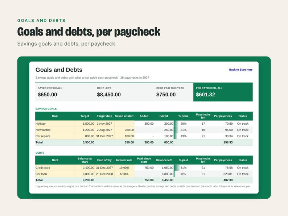The height and width of the screenshot is (216, 288).
Task: Click the Target date column header
Action: click(104, 116)
